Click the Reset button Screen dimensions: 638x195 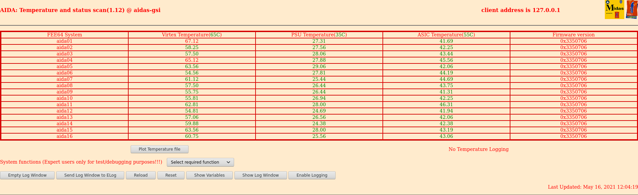(171, 175)
